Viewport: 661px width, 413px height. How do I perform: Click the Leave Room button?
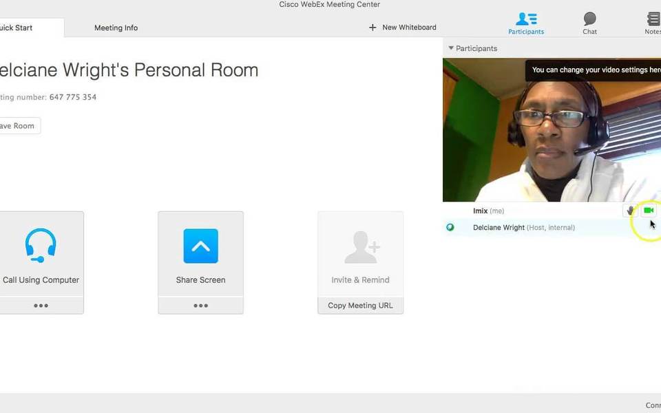click(x=19, y=125)
